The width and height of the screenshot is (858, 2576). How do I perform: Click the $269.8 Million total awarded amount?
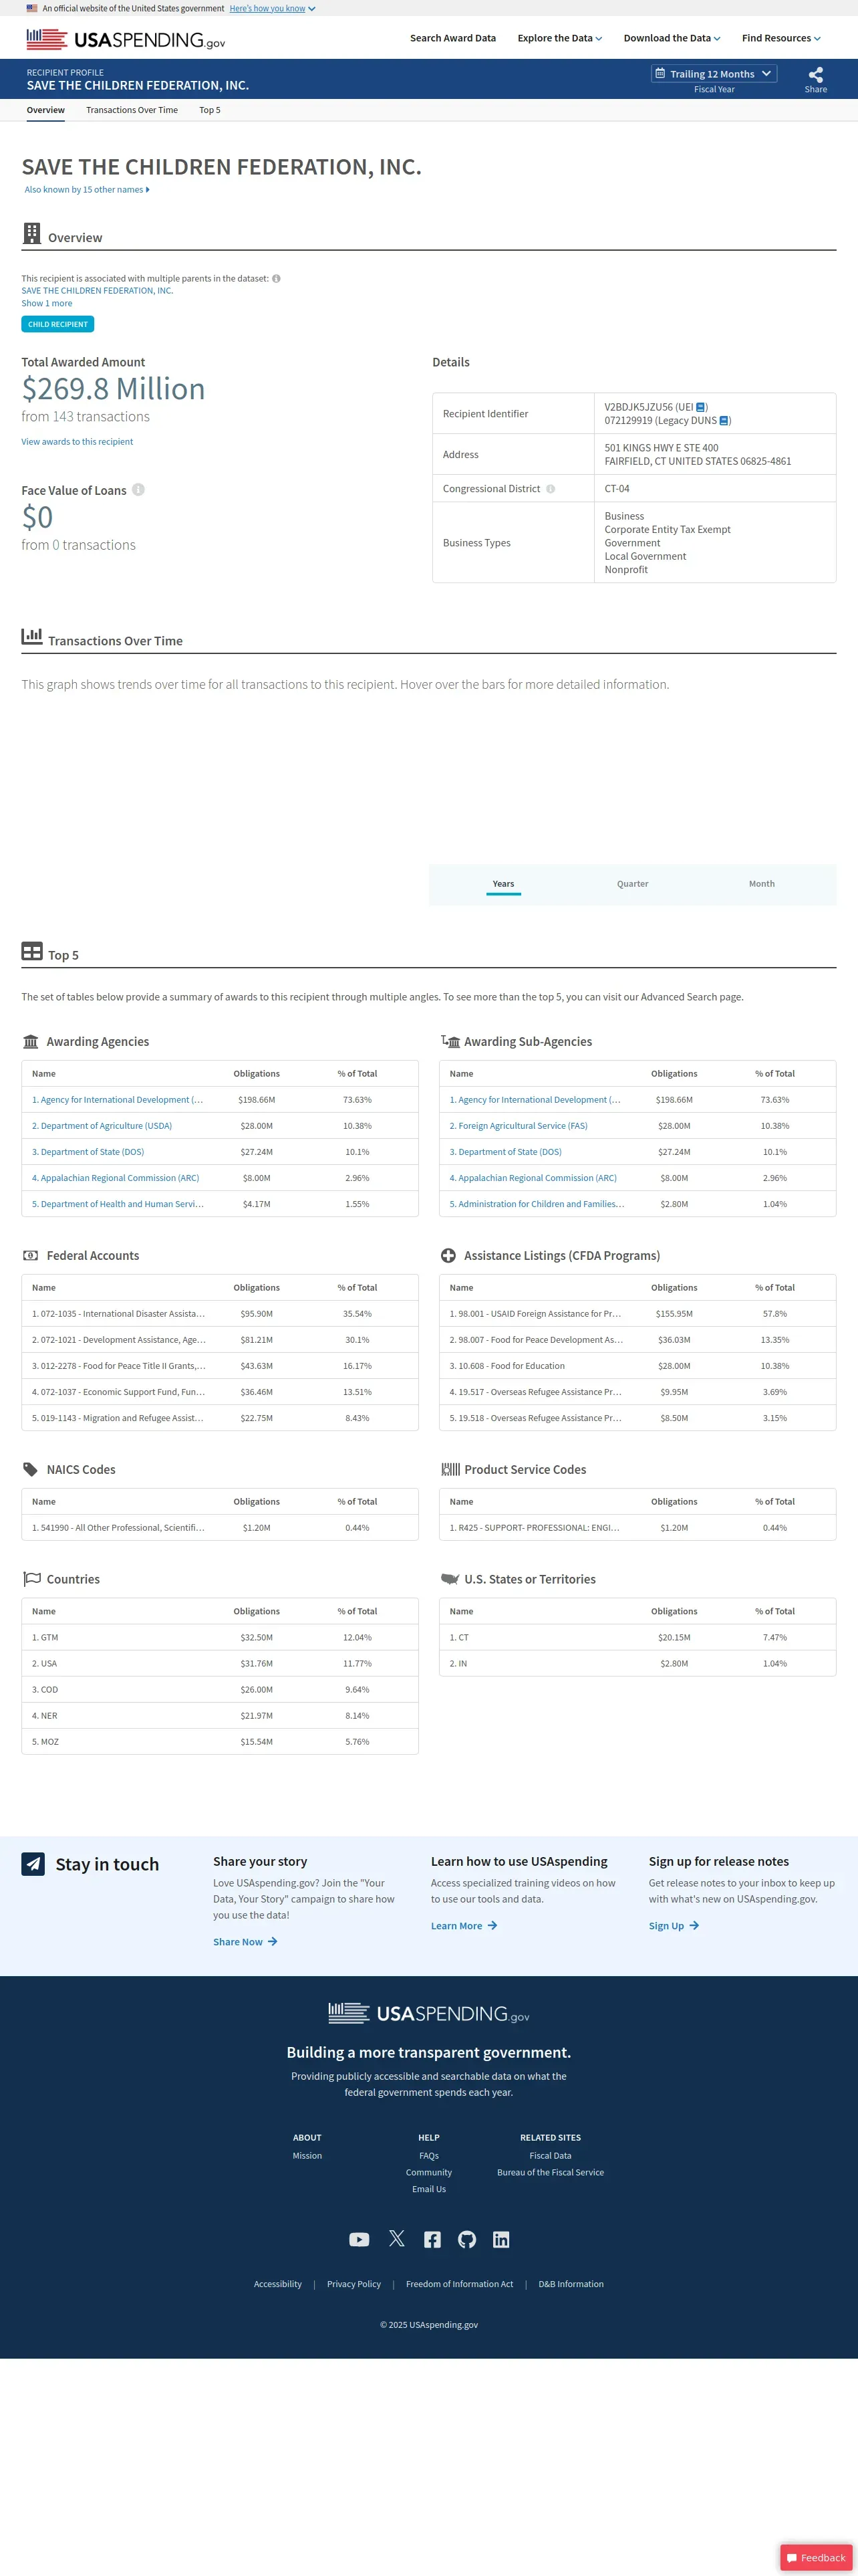point(114,388)
